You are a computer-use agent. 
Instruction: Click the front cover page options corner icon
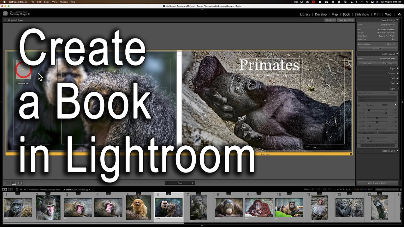pos(351,154)
